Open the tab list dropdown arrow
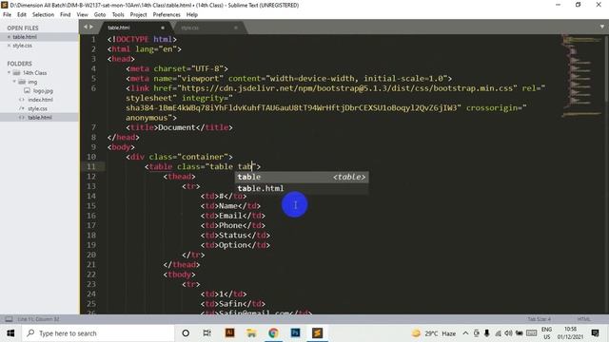The width and height of the screenshot is (609, 342). tap(602, 27)
